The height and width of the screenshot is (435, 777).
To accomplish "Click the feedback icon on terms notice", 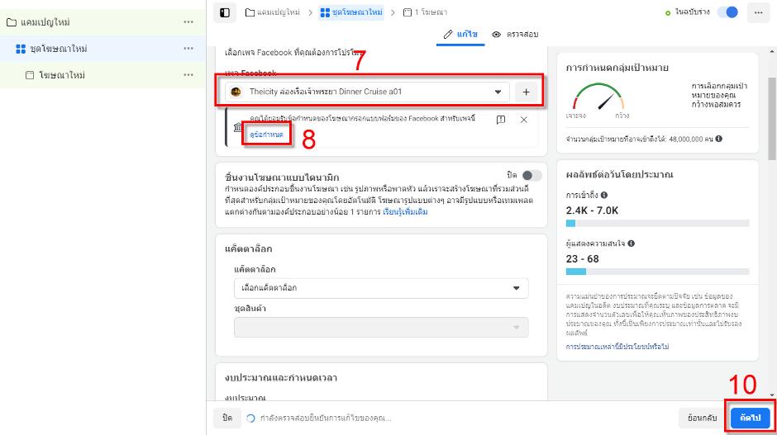I will [501, 120].
